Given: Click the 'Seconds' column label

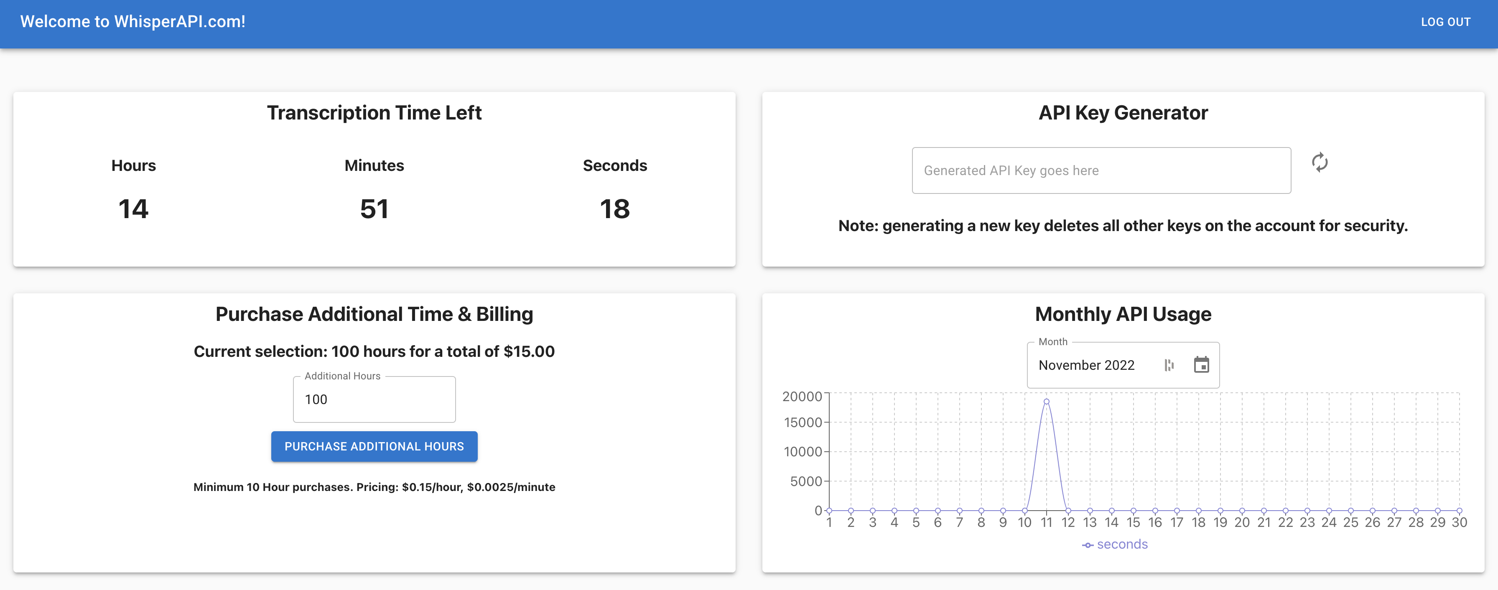Looking at the screenshot, I should [x=615, y=165].
